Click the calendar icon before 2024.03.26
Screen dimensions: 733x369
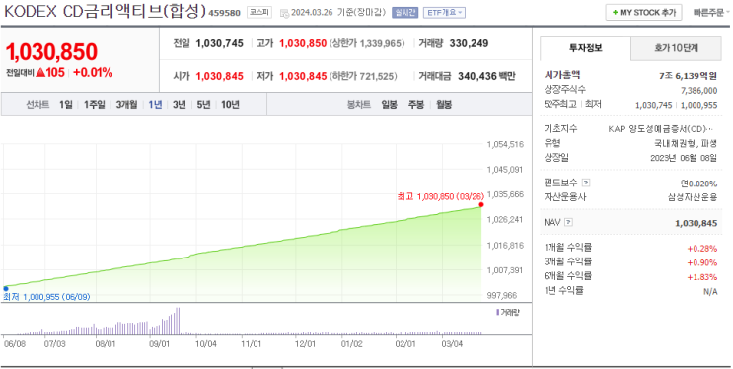[x=284, y=13]
